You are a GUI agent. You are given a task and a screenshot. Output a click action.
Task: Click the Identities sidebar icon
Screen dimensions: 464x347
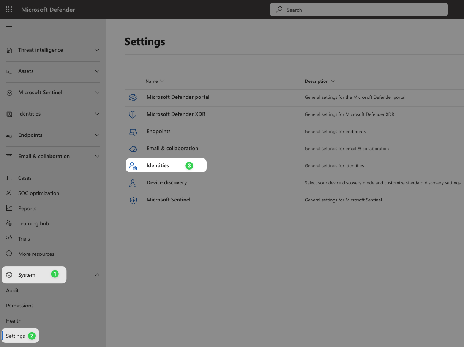(9, 114)
